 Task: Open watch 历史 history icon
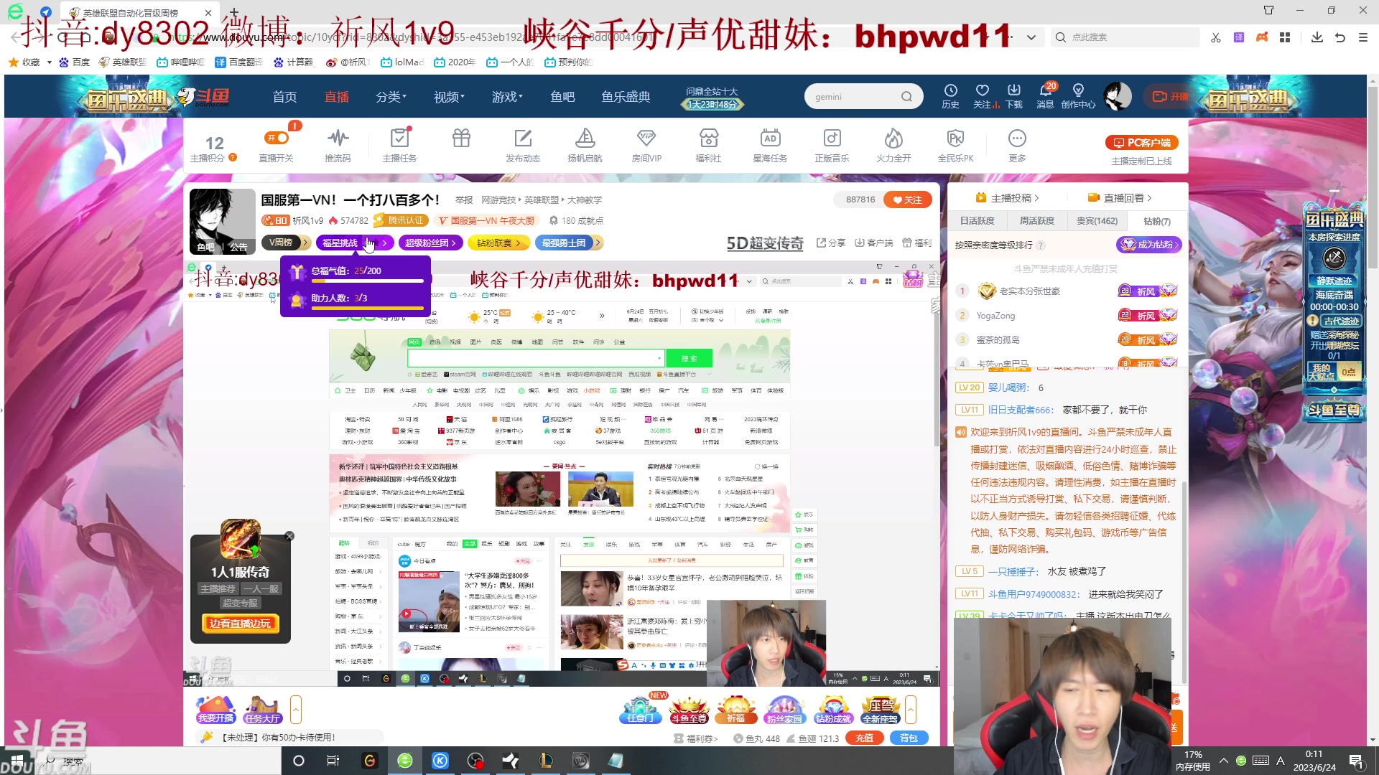950,95
